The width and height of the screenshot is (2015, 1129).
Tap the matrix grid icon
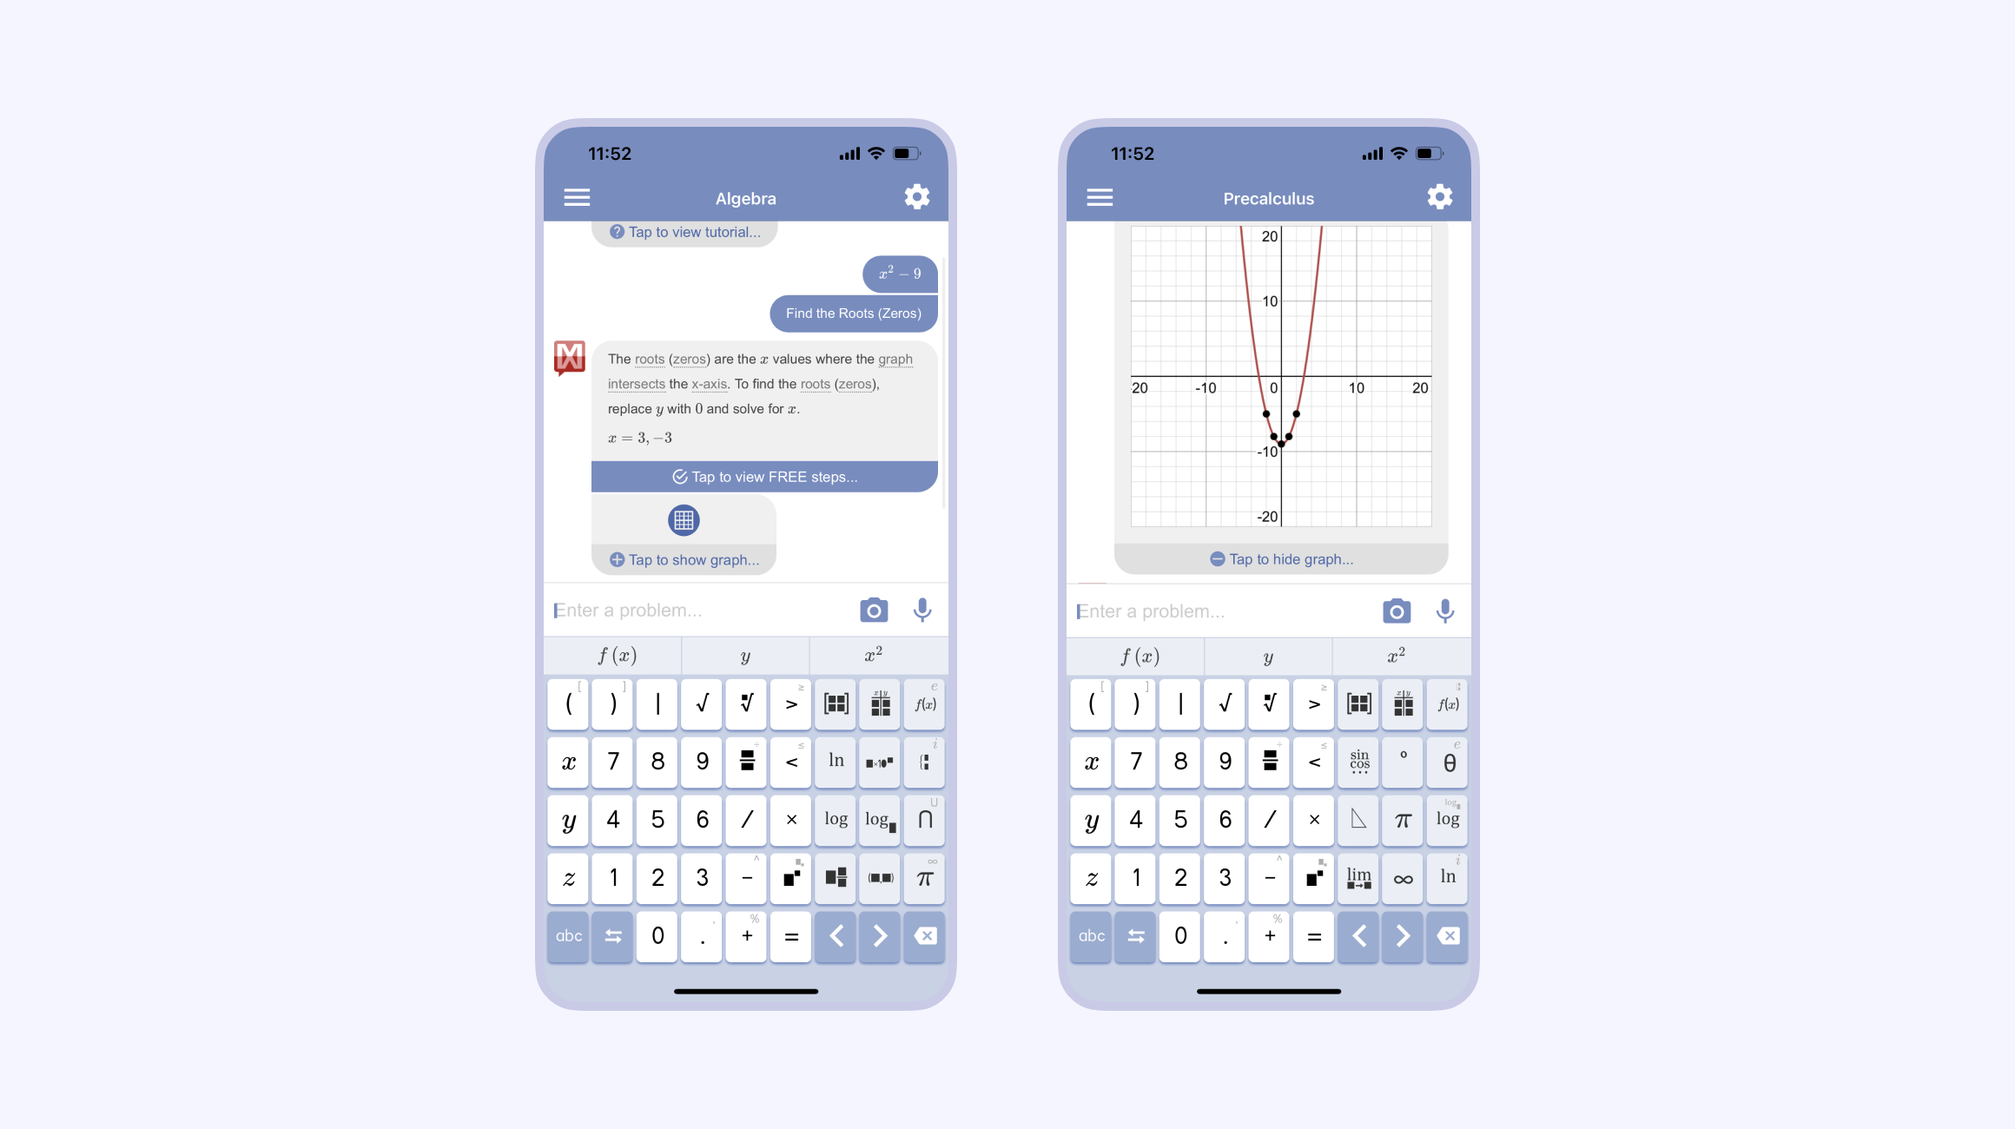pyautogui.click(x=836, y=704)
